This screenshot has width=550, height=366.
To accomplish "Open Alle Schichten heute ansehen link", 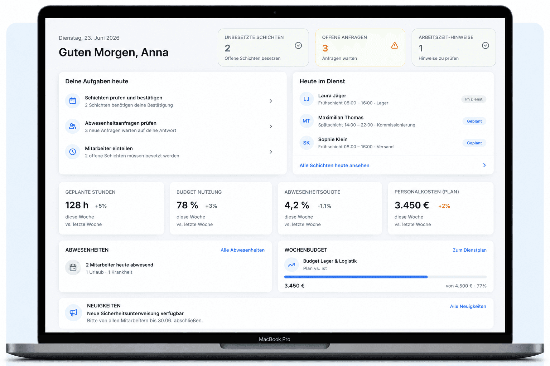I will [334, 165].
